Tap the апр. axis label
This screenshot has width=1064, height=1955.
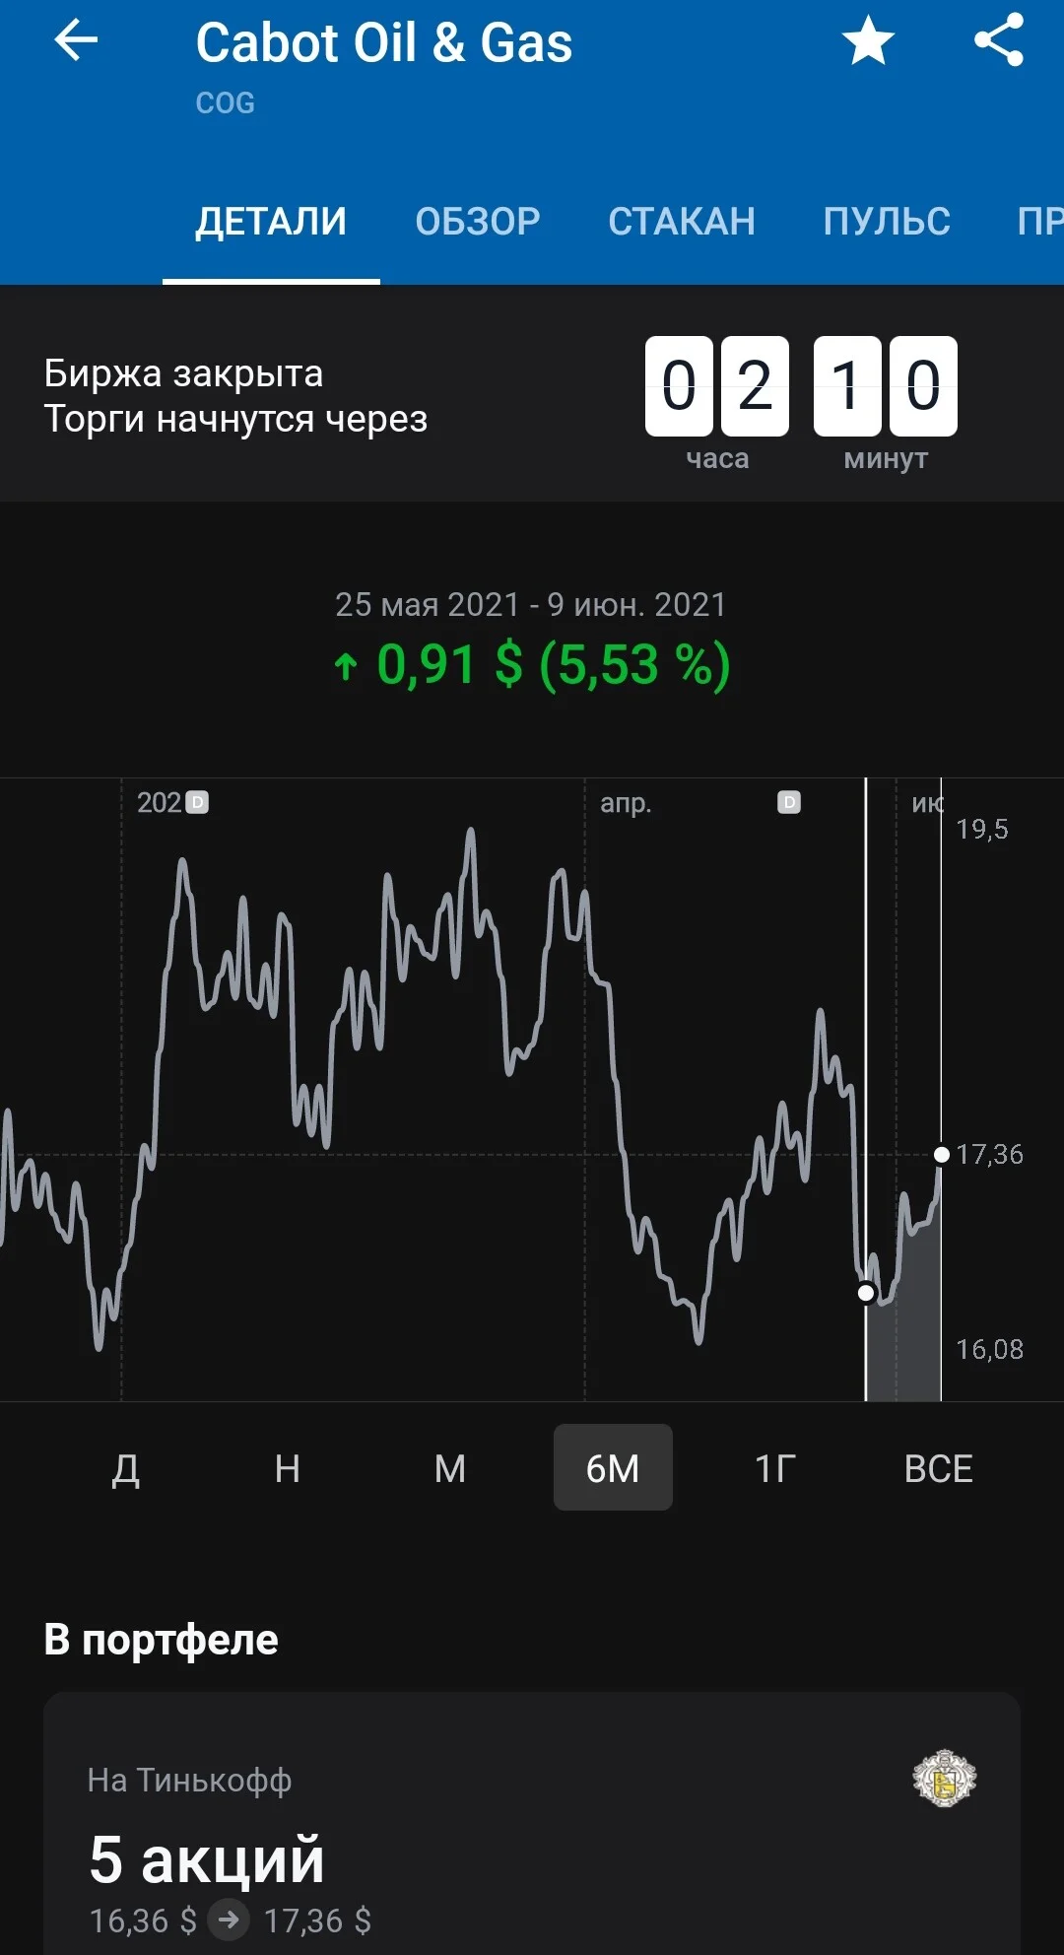[x=626, y=804]
